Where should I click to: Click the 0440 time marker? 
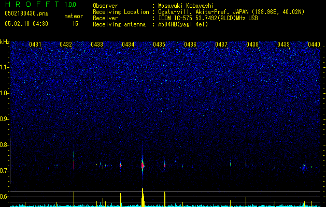314,45
